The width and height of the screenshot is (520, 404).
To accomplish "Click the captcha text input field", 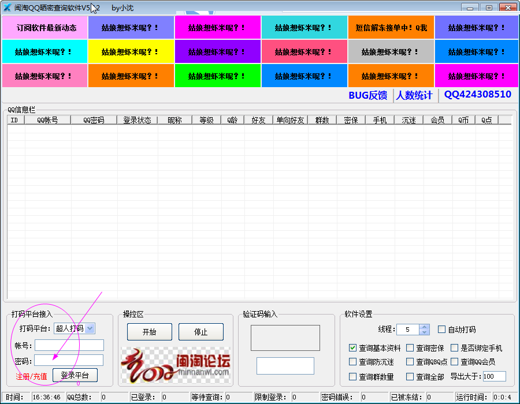I will point(285,366).
